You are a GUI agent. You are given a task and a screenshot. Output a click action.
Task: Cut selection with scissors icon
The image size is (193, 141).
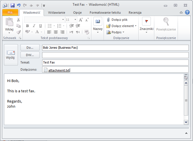[18, 20]
